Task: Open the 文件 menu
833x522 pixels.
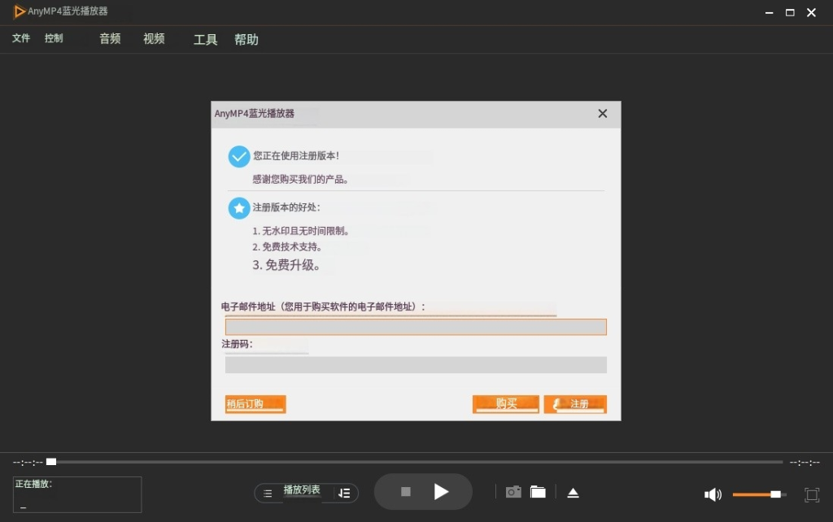Action: [x=20, y=38]
